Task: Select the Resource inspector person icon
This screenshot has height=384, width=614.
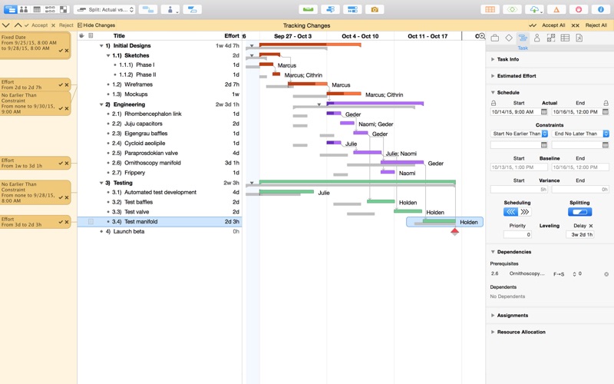Action: [536, 38]
